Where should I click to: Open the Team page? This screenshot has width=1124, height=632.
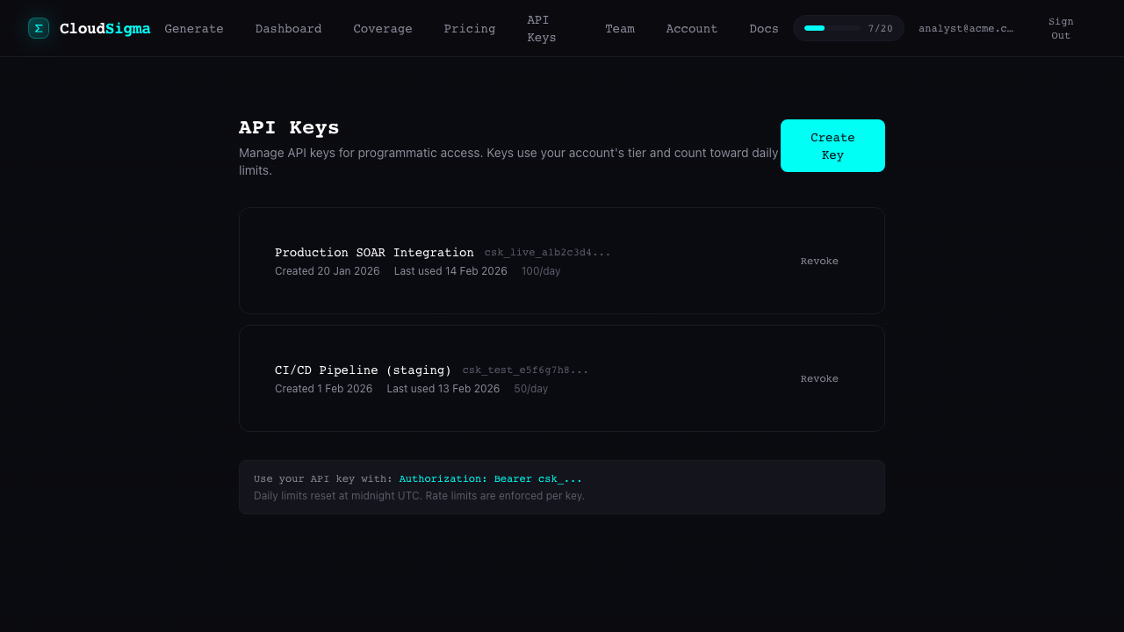620,28
